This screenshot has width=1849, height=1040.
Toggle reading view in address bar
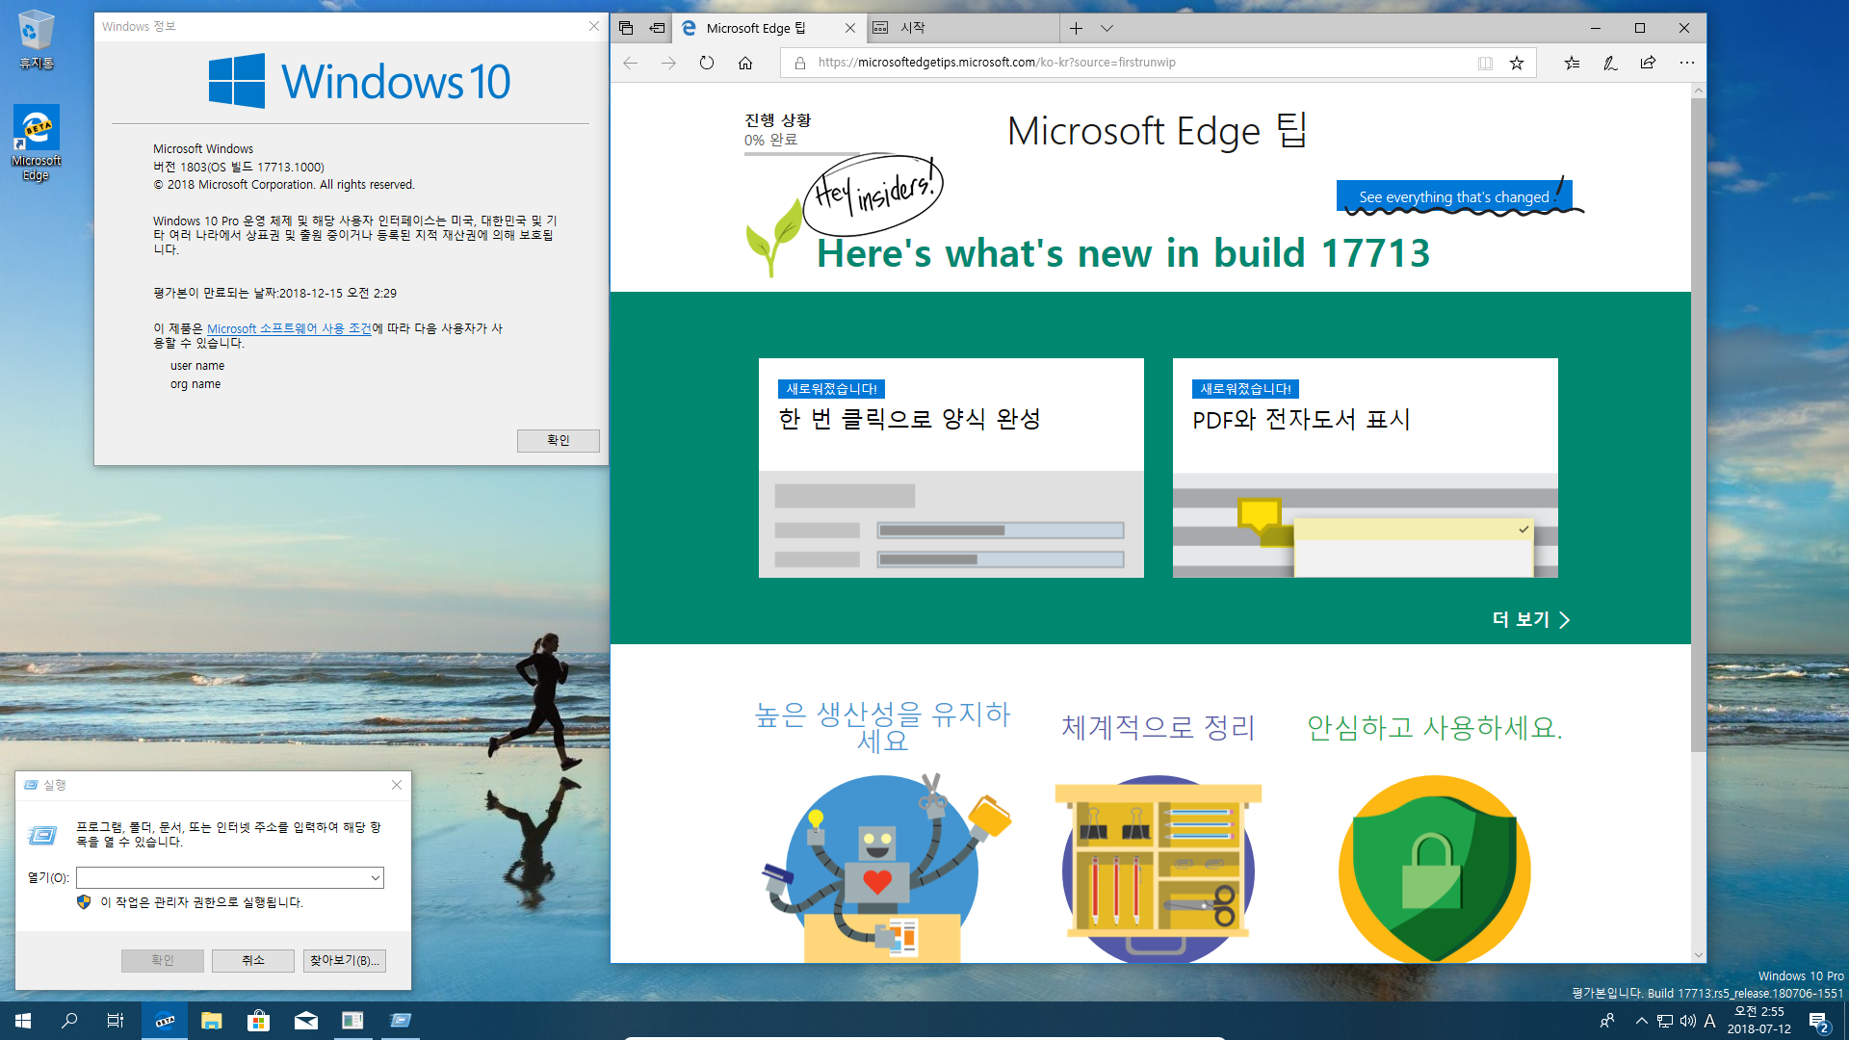point(1485,63)
